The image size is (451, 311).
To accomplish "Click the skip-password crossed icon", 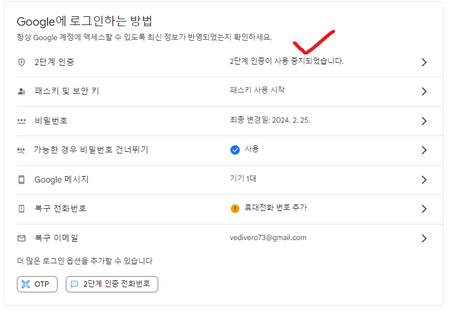I will [x=21, y=151].
